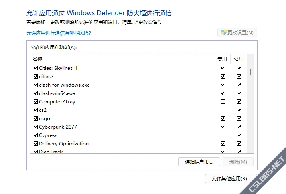Image resolution: width=286 pixels, height=194 pixels.
Task: Enable 专用 checkbox for ComputerZTray
Action: click(223, 102)
